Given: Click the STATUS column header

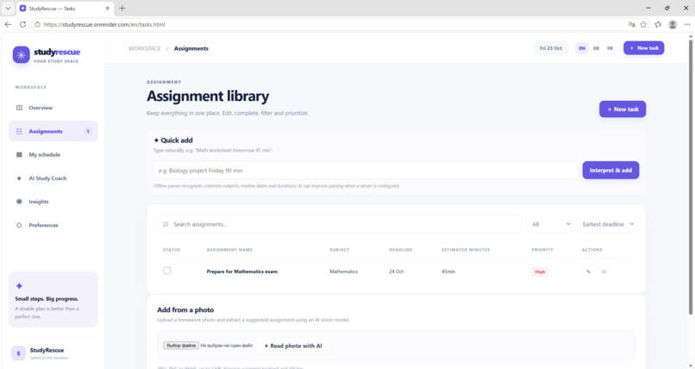Looking at the screenshot, I should [x=172, y=250].
